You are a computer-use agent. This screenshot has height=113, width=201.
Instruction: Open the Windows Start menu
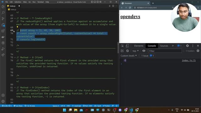tap(64, 110)
